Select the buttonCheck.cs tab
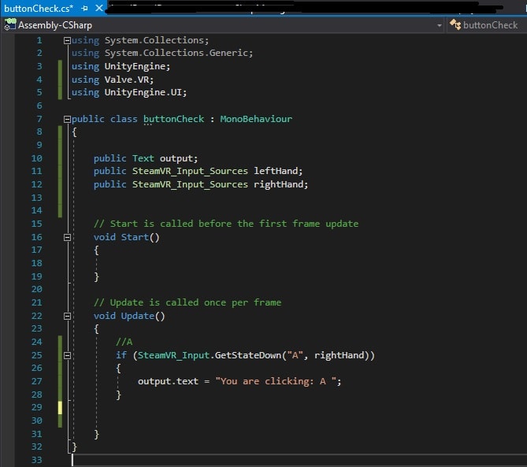The image size is (527, 467). [x=39, y=8]
